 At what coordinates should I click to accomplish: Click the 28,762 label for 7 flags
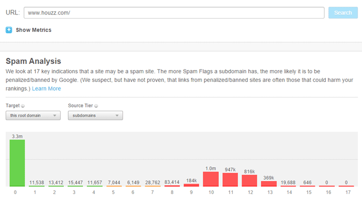pyautogui.click(x=153, y=182)
